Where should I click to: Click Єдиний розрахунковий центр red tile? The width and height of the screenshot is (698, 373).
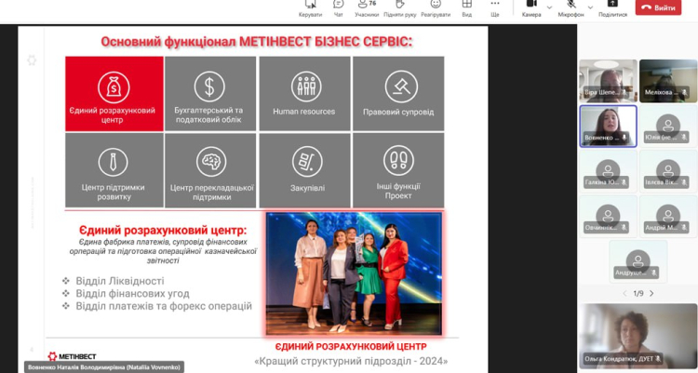(x=112, y=93)
